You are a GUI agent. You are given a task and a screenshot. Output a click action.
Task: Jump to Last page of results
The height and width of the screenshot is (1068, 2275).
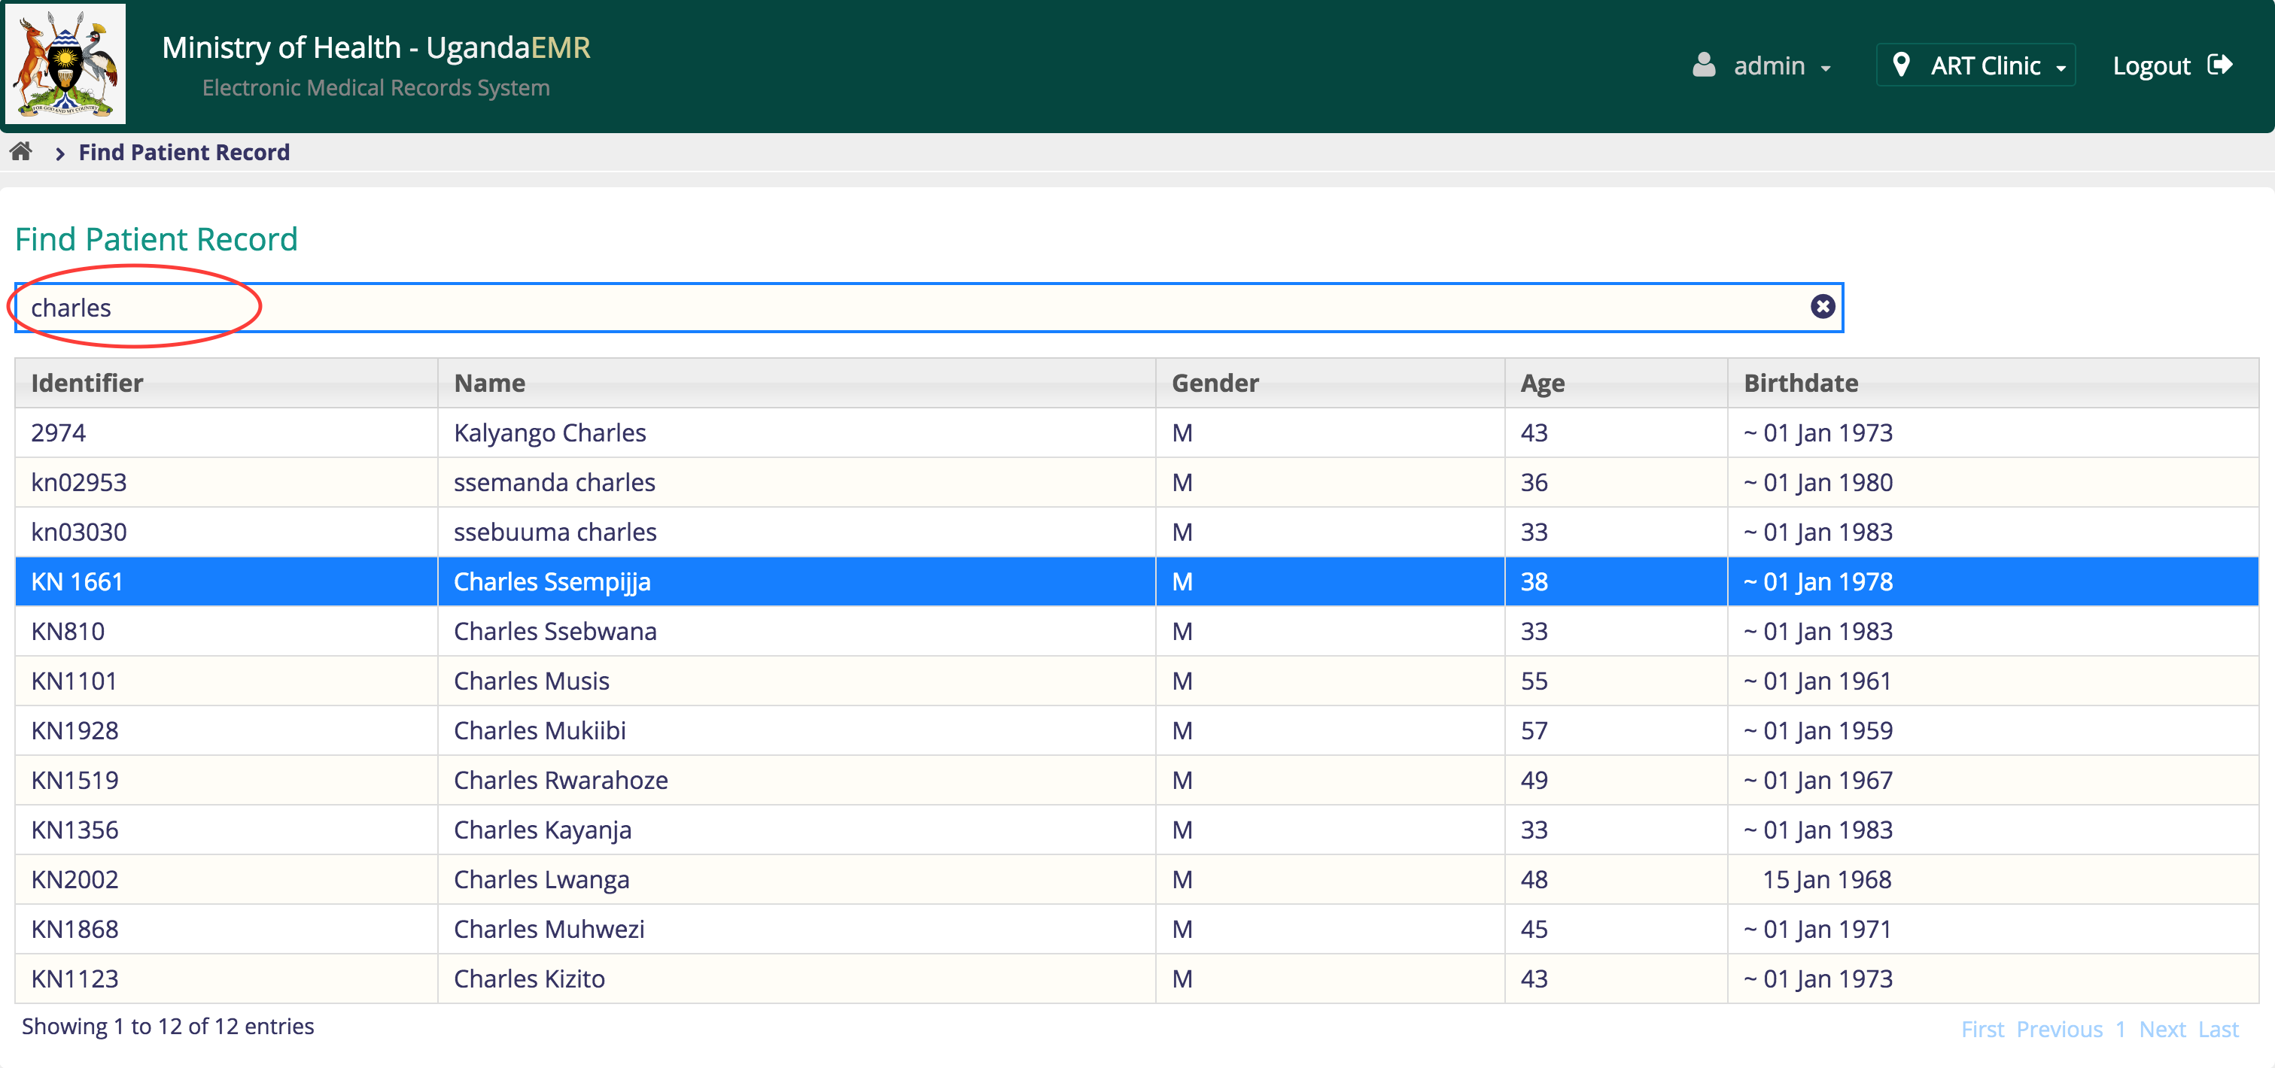tap(2218, 1029)
